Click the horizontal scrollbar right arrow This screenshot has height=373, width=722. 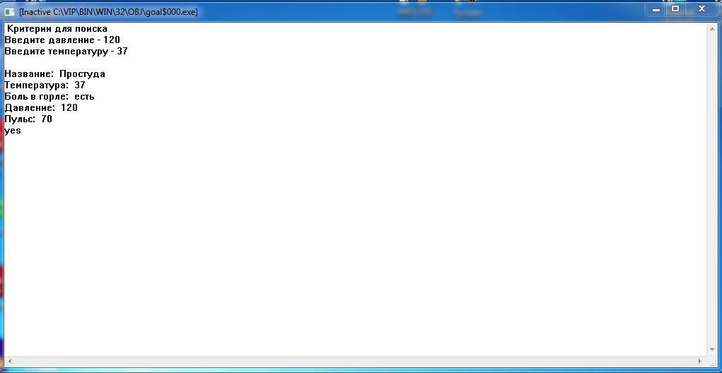tap(701, 362)
